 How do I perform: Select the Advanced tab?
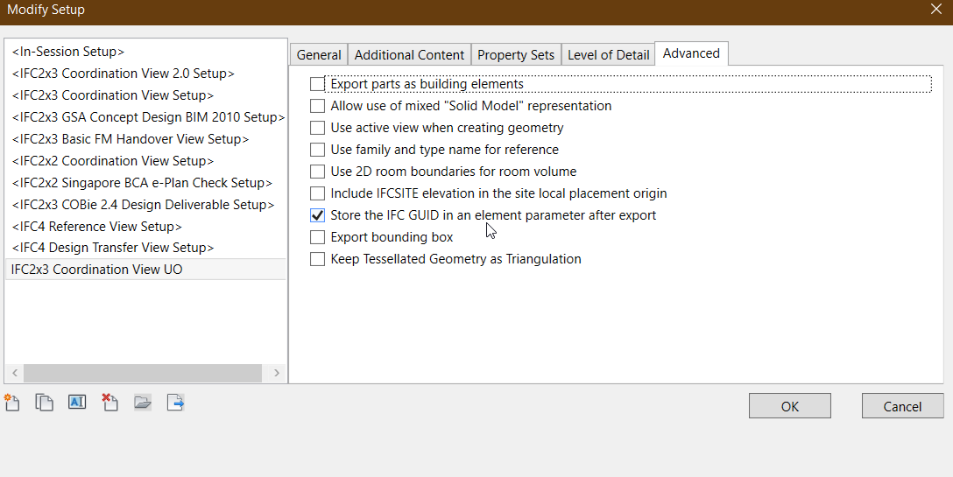tap(691, 53)
